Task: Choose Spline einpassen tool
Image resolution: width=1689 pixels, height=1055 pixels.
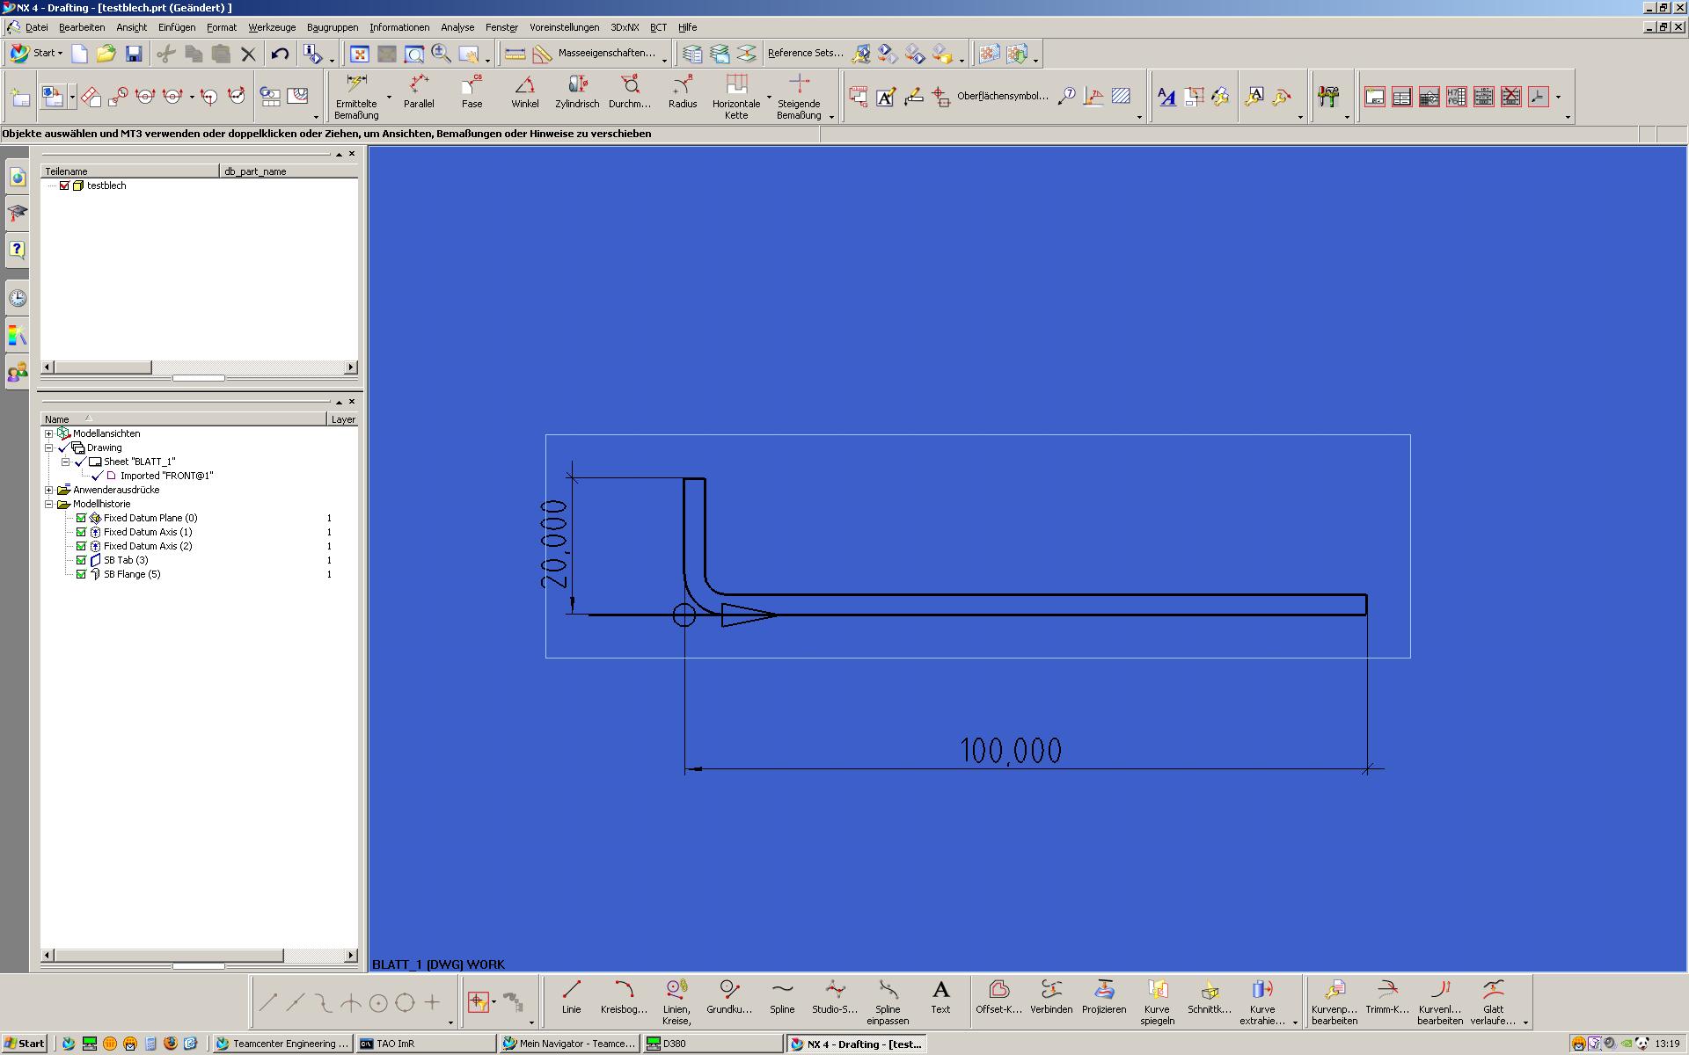Action: pos(888,1002)
